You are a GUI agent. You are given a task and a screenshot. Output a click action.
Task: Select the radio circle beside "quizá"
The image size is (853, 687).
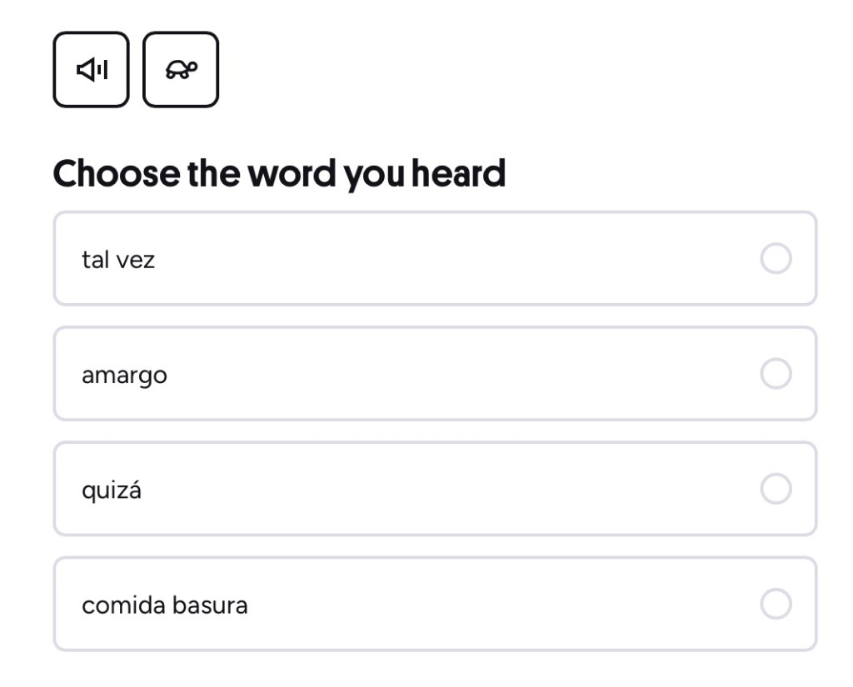776,490
